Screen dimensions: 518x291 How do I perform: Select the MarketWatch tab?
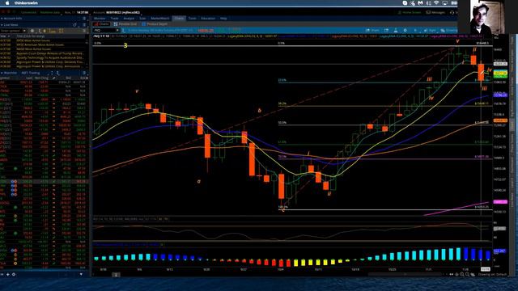point(160,19)
